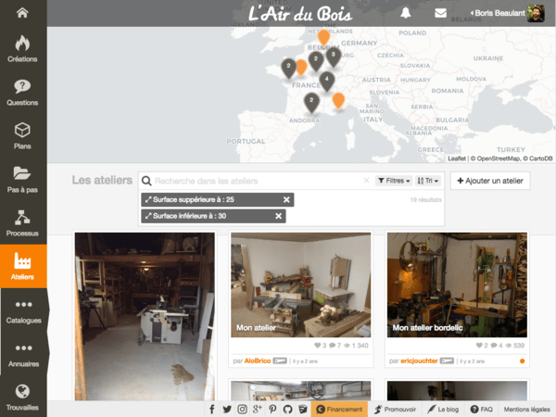
Task: Open the Créations section
Action: pos(22,49)
